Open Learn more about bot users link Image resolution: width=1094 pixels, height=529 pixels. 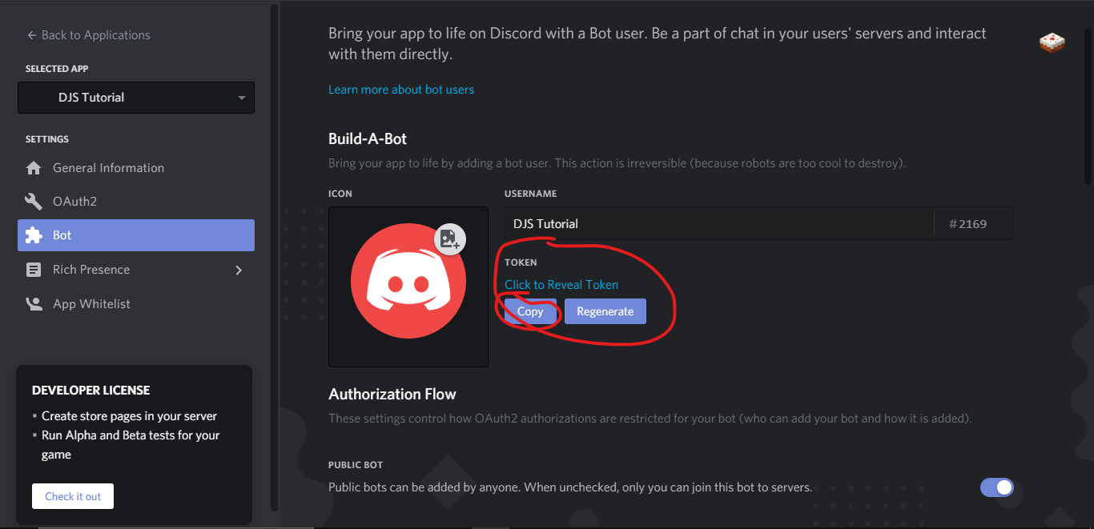pos(401,90)
